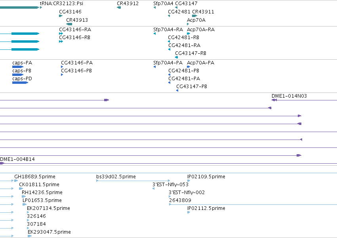
Task: Click the Sfp70A4 gene label
Action: pos(163,4)
